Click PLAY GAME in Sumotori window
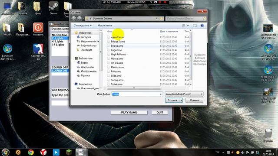Image resolution: width=278 pixels, height=156 pixels. click(x=129, y=113)
